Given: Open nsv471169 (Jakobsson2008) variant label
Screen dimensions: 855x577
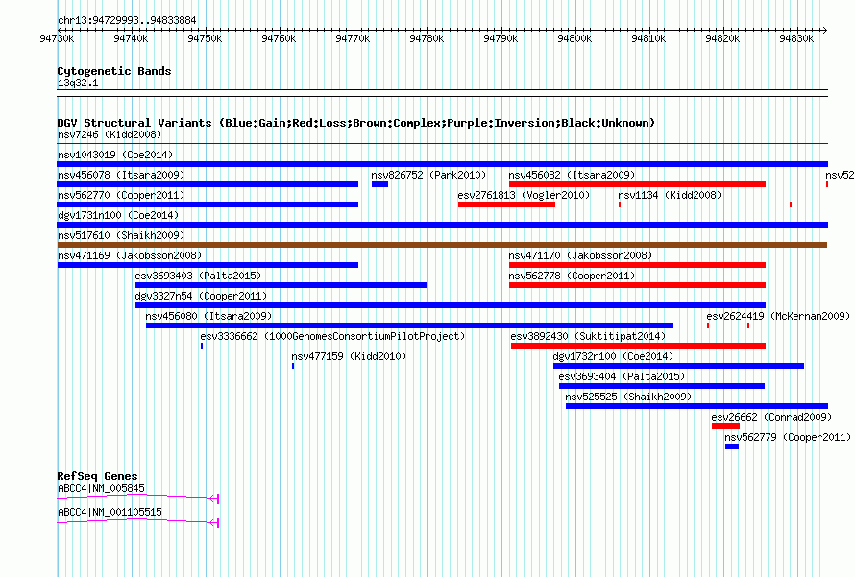Looking at the screenshot, I should coord(130,255).
